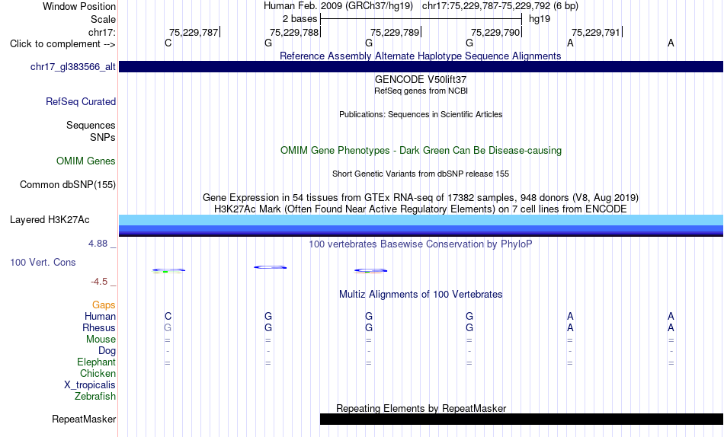Click the chr17: base position label
The height and width of the screenshot is (437, 724).
101,32
